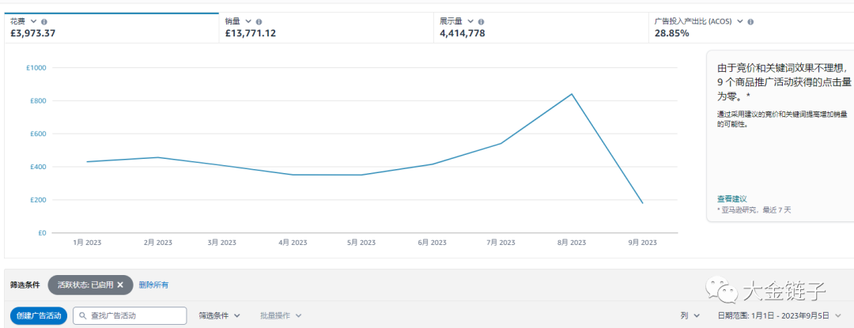The width and height of the screenshot is (854, 328).
Task: Click the info icon next to 展示量
Action: tap(482, 21)
